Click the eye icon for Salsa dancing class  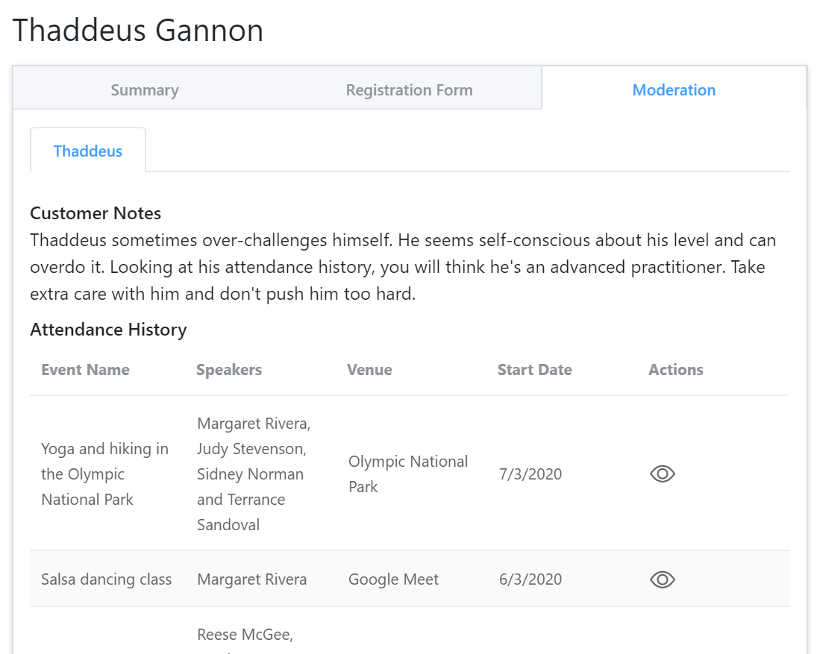click(662, 579)
